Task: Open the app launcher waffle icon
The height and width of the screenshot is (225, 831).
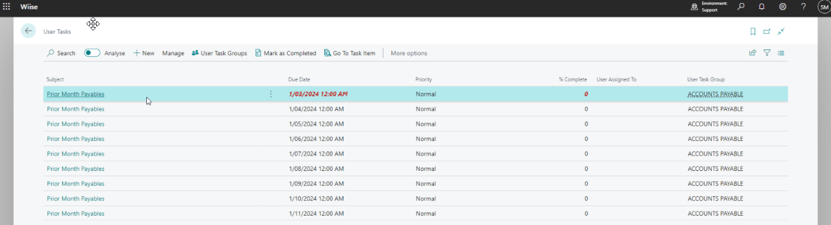Action: point(7,6)
